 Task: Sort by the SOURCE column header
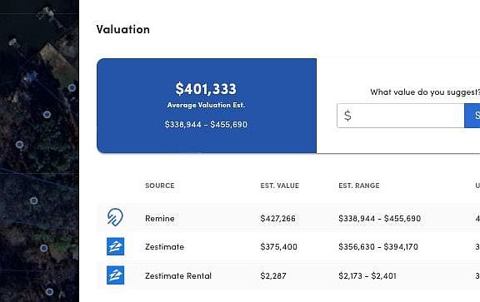(x=160, y=186)
